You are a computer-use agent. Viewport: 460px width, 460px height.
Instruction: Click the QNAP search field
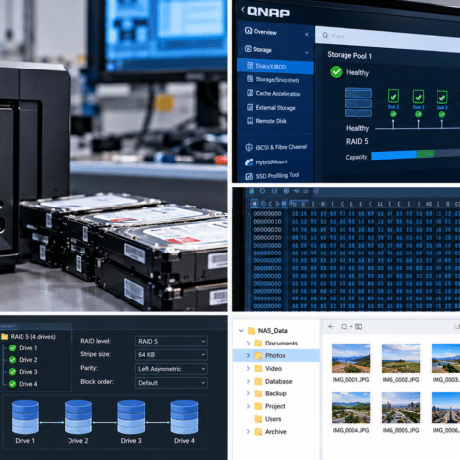click(388, 38)
